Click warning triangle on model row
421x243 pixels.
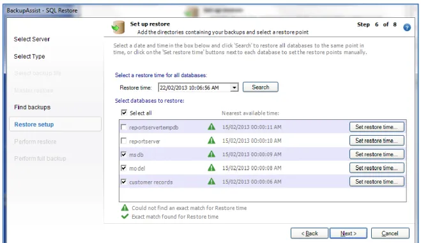tap(211, 168)
